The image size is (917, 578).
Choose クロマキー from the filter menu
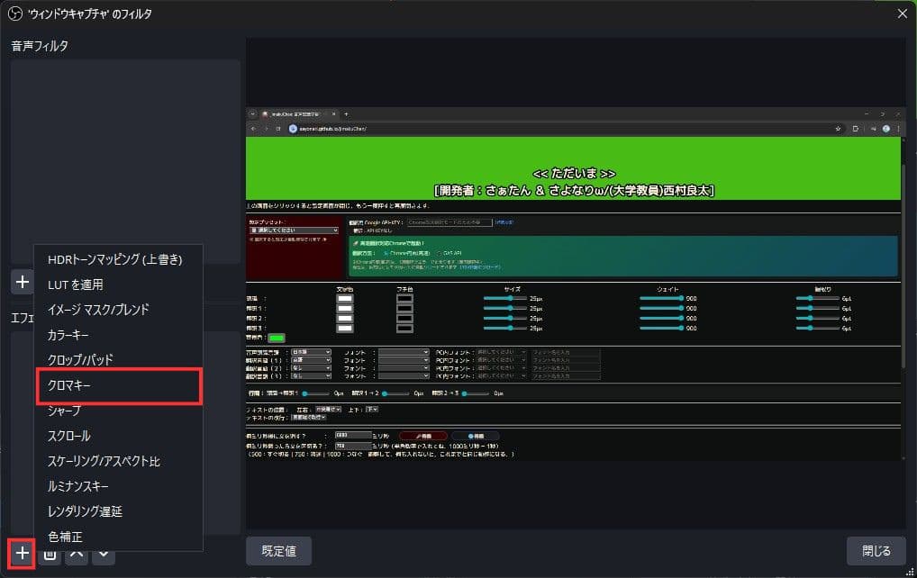[x=118, y=384]
